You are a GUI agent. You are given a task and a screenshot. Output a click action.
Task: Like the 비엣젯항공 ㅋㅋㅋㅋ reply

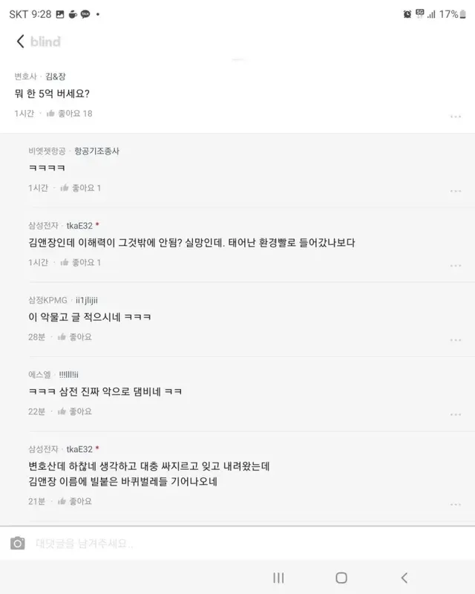65,188
